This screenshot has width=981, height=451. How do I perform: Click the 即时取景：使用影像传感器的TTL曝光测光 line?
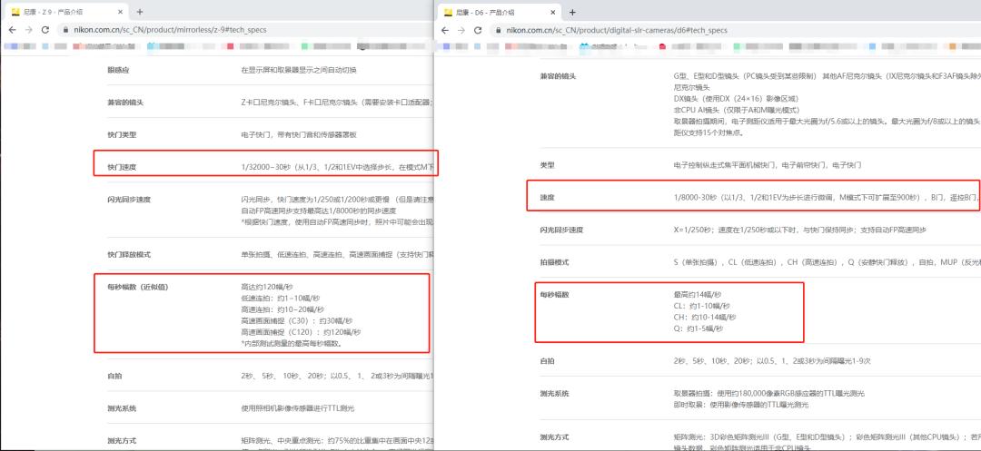click(x=741, y=406)
